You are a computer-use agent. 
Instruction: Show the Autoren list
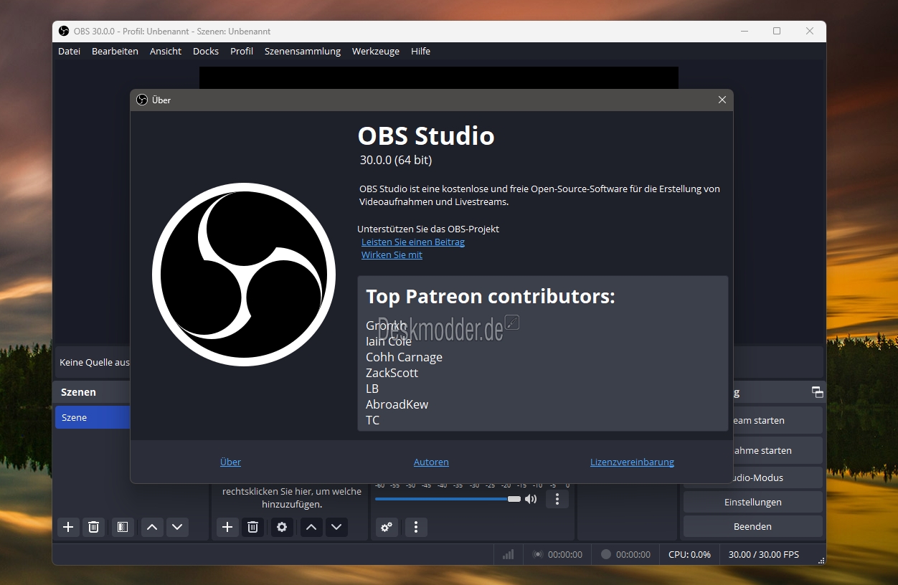[431, 462]
